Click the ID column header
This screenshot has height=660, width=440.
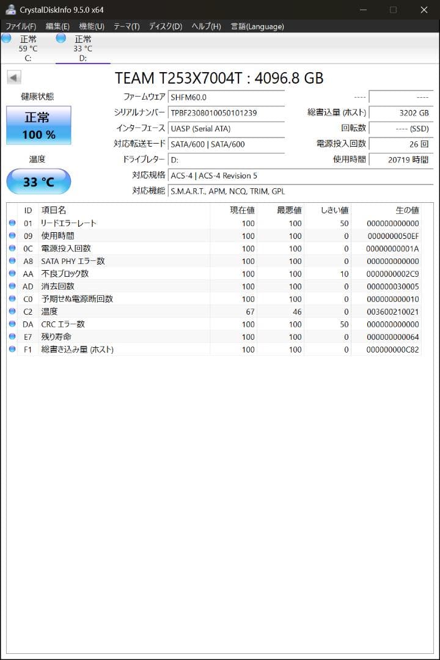(28, 210)
